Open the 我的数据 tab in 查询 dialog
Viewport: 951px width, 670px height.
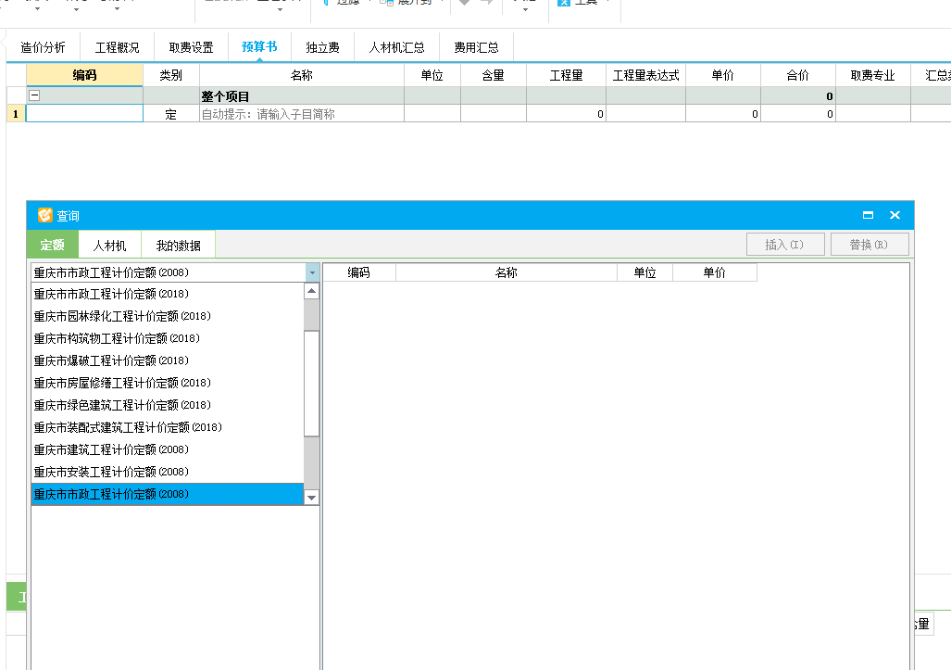178,246
